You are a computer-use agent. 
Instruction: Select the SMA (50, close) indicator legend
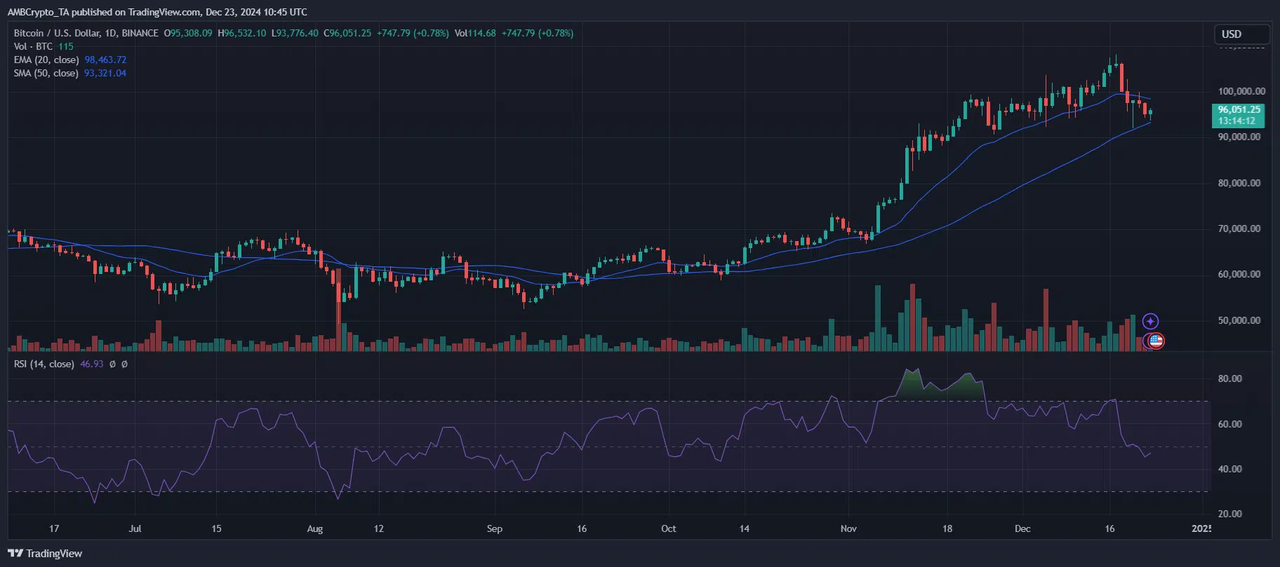(46, 73)
